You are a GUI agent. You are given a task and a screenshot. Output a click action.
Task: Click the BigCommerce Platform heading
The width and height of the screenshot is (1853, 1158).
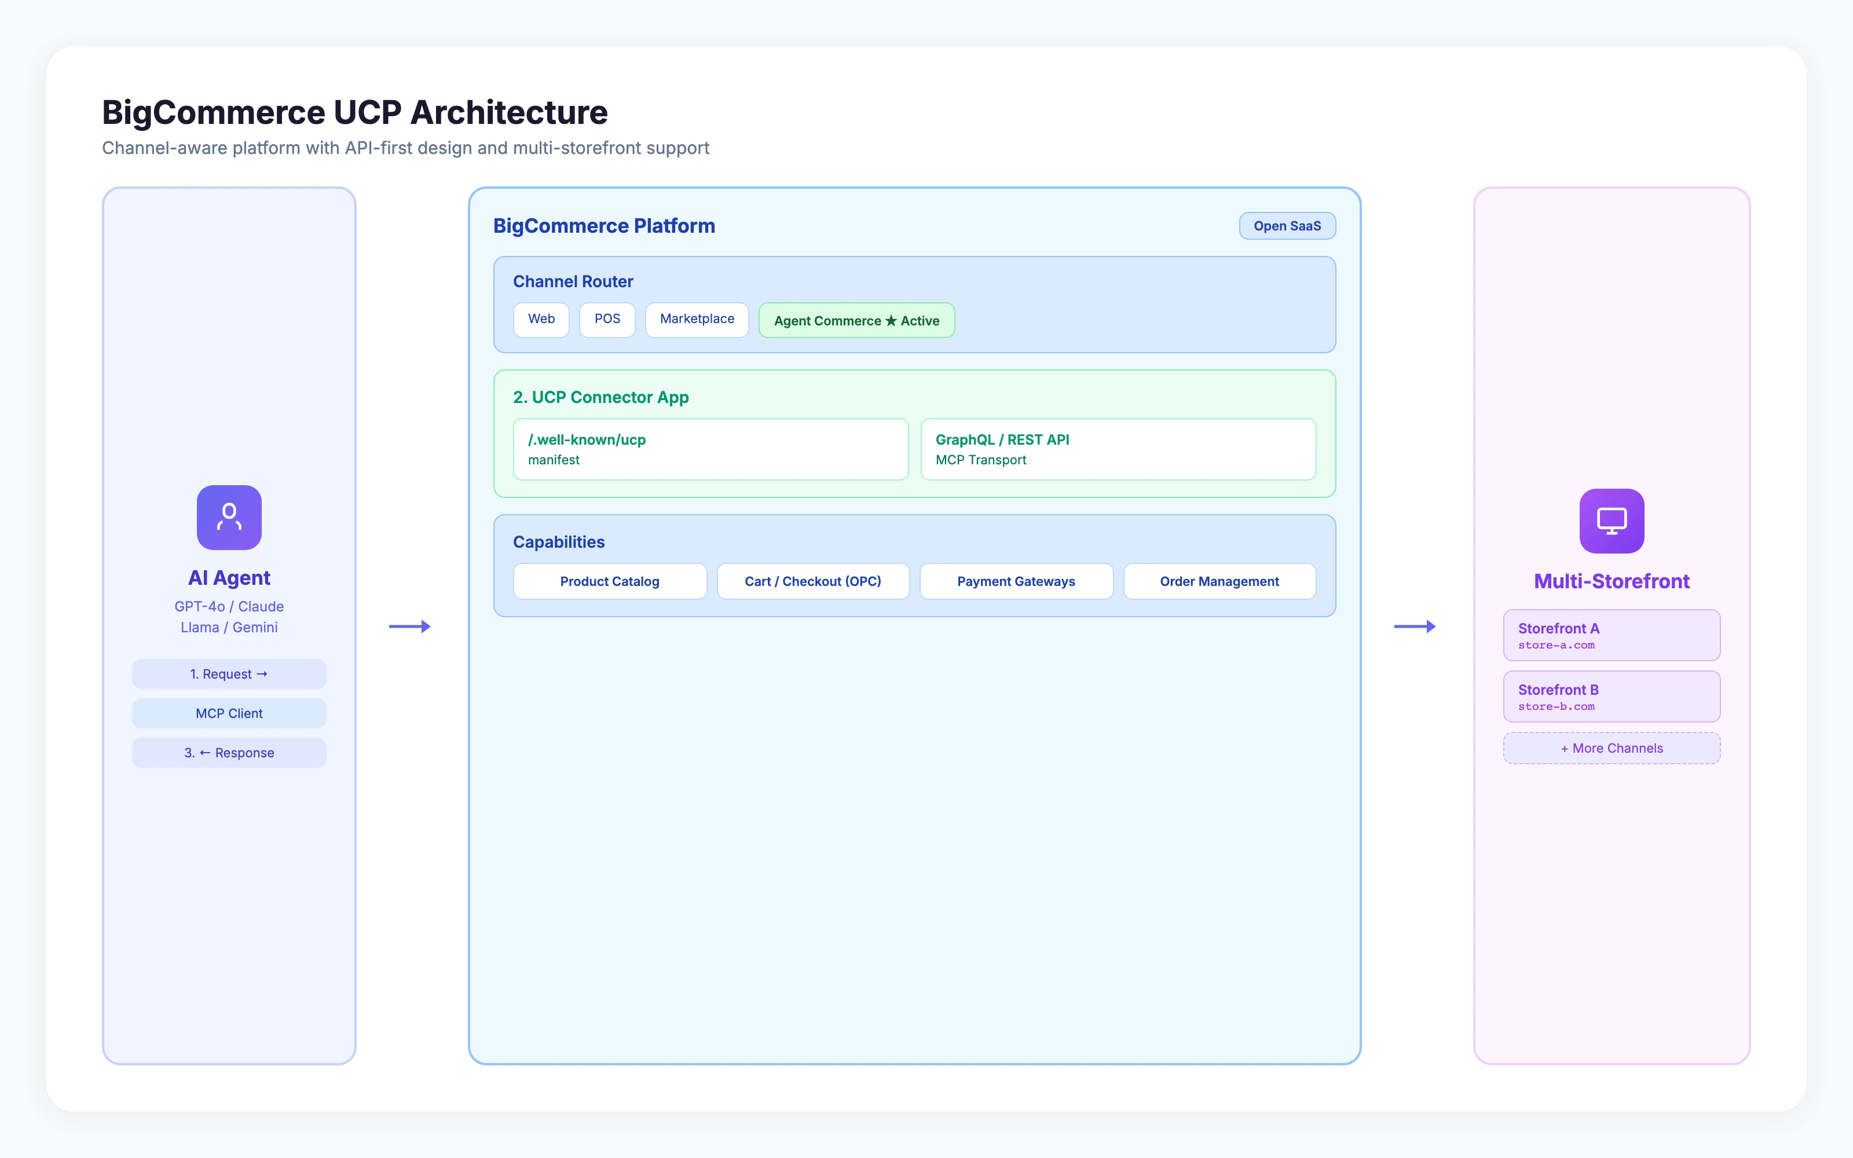pos(603,226)
